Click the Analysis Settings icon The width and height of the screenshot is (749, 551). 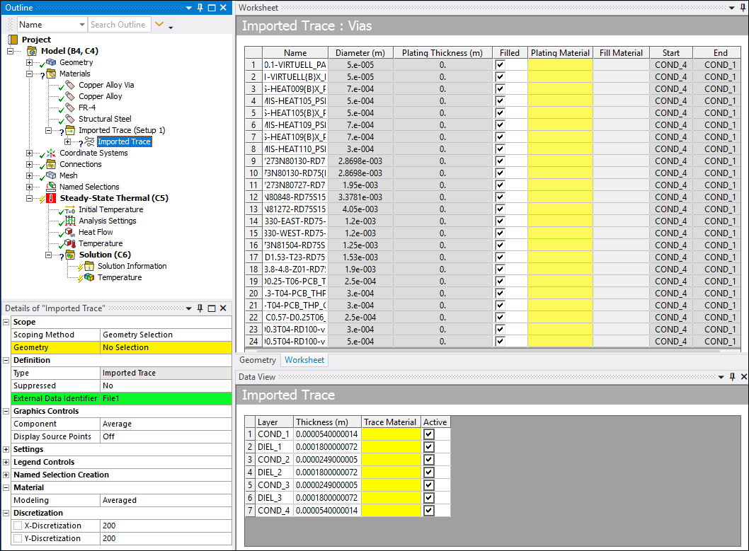(x=70, y=221)
